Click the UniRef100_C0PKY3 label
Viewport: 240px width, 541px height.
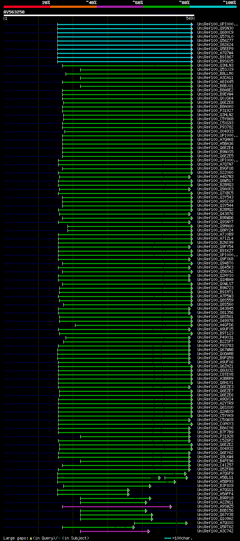click(215, 424)
